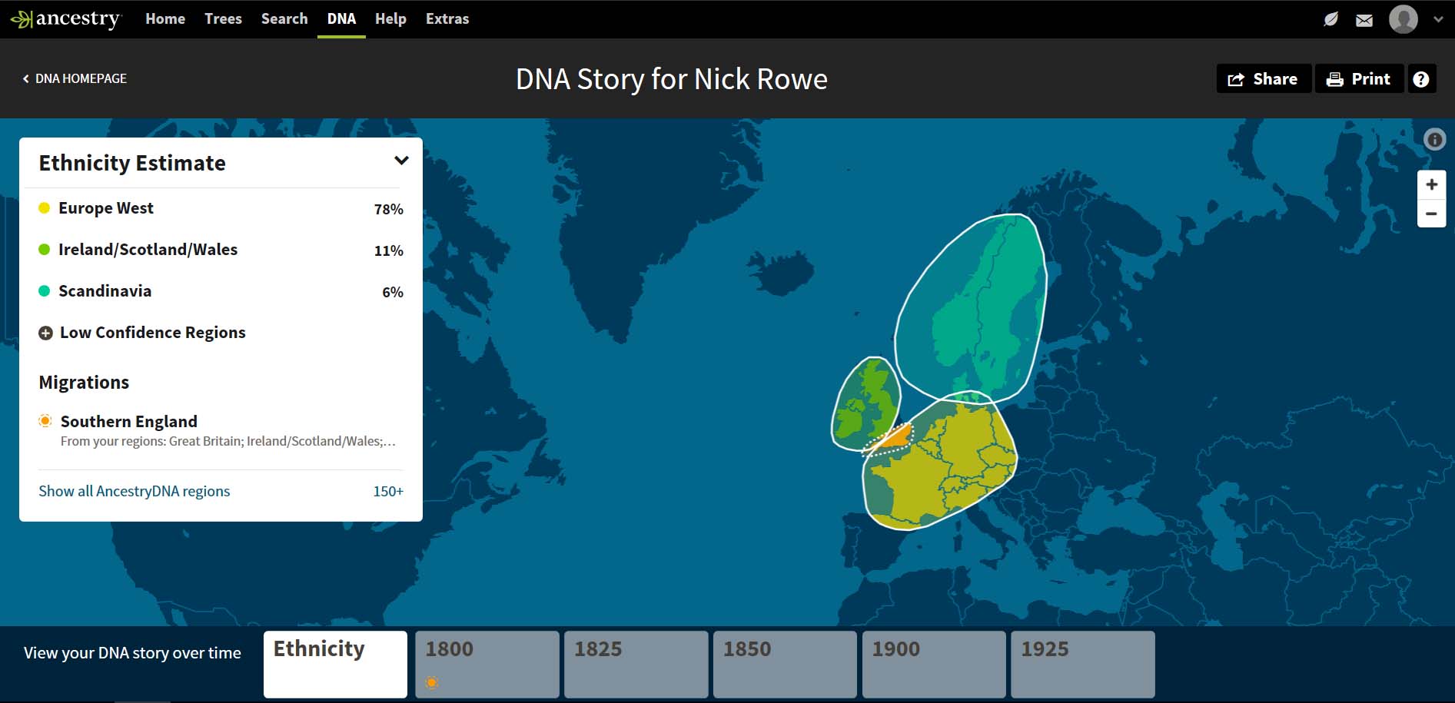Viewport: 1455px width, 703px height.
Task: Go back to DNA Homepage
Action: click(x=75, y=78)
